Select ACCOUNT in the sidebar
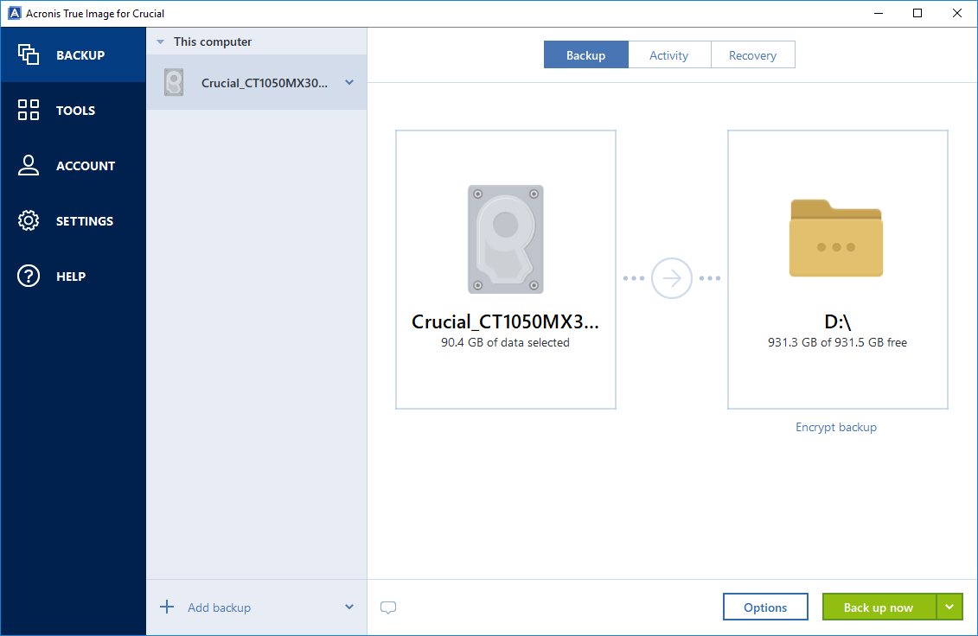 coord(73,165)
